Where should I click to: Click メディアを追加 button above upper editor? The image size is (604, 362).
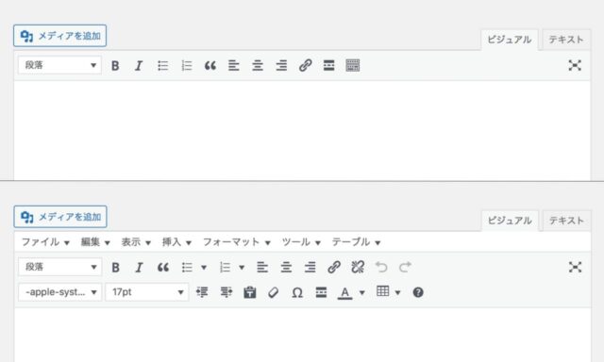(x=60, y=36)
